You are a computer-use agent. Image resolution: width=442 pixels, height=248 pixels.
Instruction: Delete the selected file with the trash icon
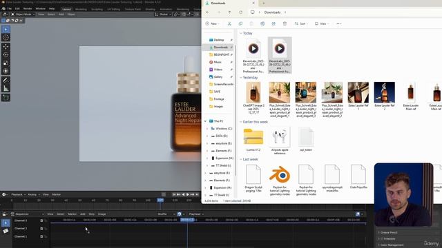click(285, 23)
